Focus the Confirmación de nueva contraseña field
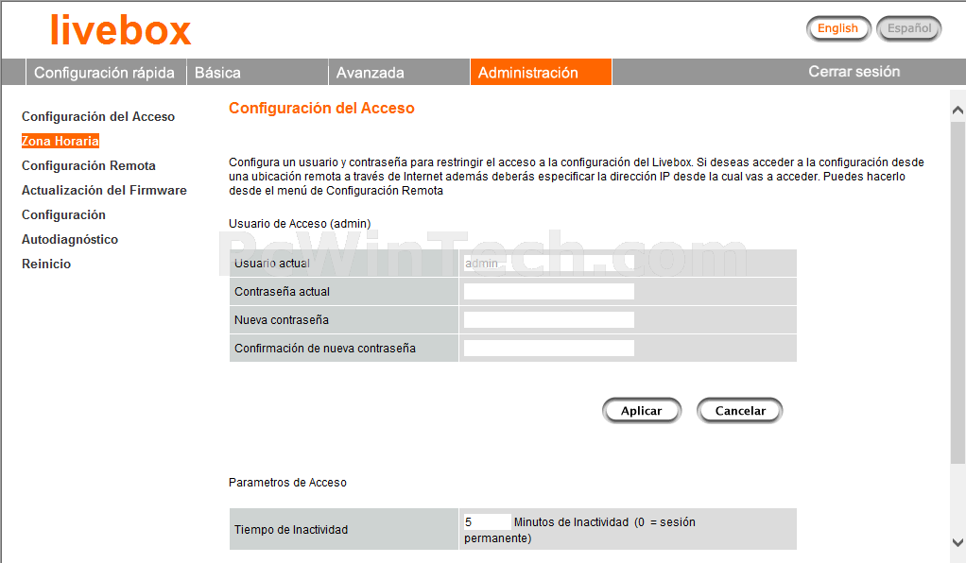Screen dimensions: 966x563 click(x=549, y=348)
